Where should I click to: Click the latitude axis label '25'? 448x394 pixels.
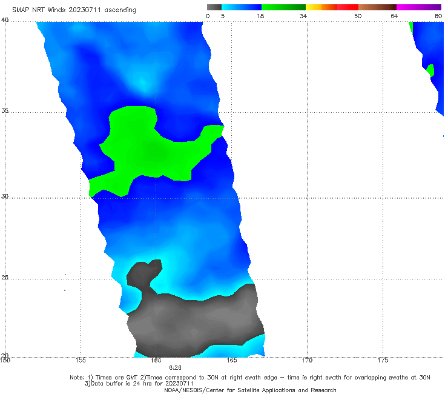click(x=5, y=277)
